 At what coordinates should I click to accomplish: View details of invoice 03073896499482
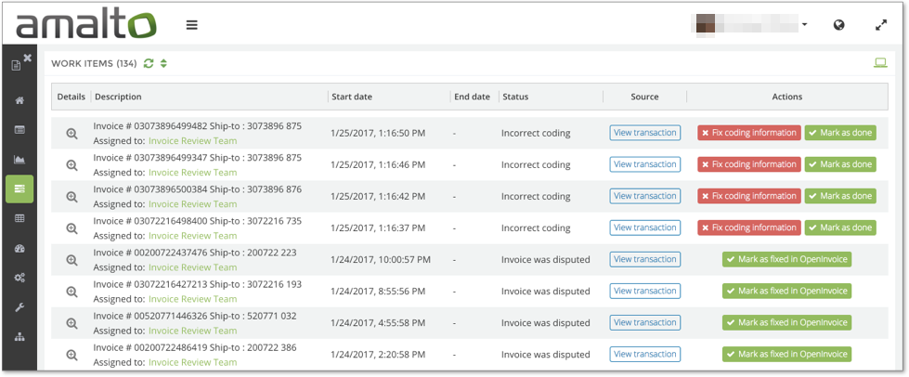pyautogui.click(x=71, y=133)
